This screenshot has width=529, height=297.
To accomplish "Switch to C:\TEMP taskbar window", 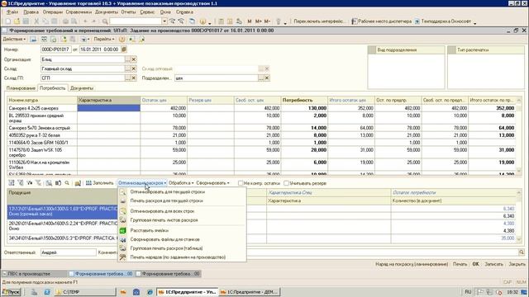I will (x=85, y=292).
